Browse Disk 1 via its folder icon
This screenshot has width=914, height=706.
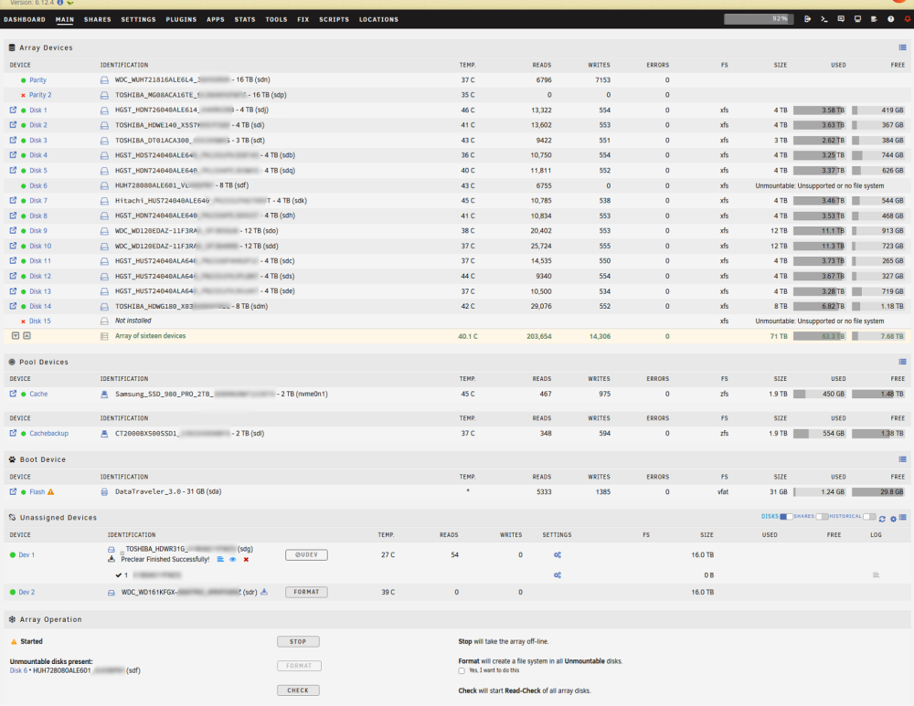click(x=13, y=110)
